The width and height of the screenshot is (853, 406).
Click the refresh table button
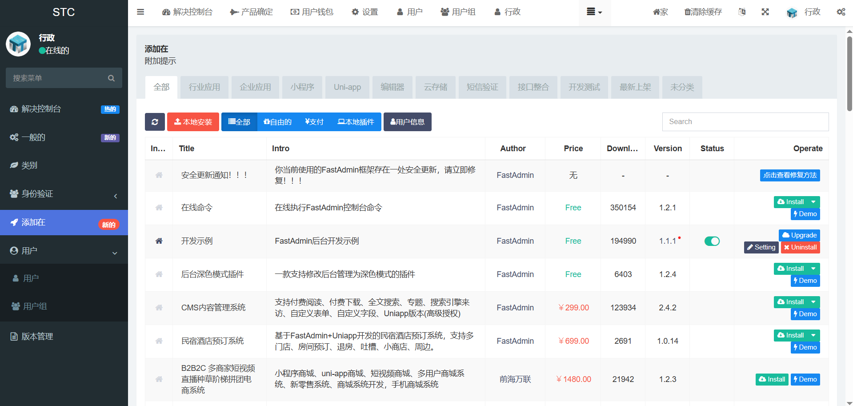(x=155, y=122)
